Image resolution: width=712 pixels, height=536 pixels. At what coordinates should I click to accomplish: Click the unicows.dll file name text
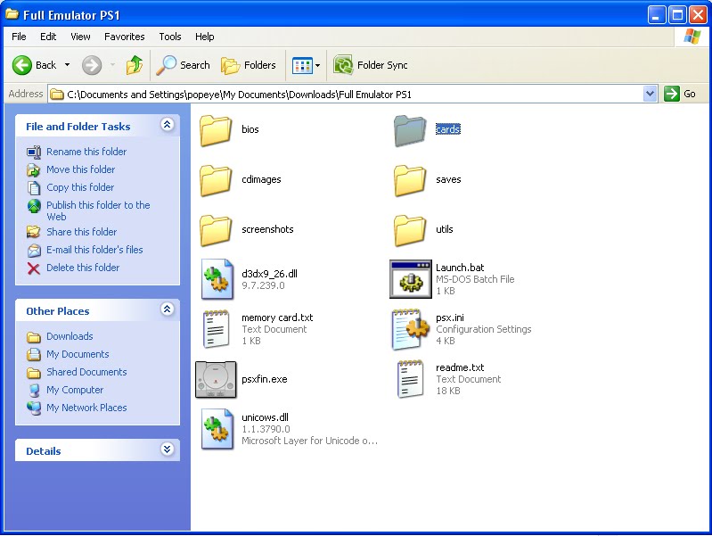point(266,417)
